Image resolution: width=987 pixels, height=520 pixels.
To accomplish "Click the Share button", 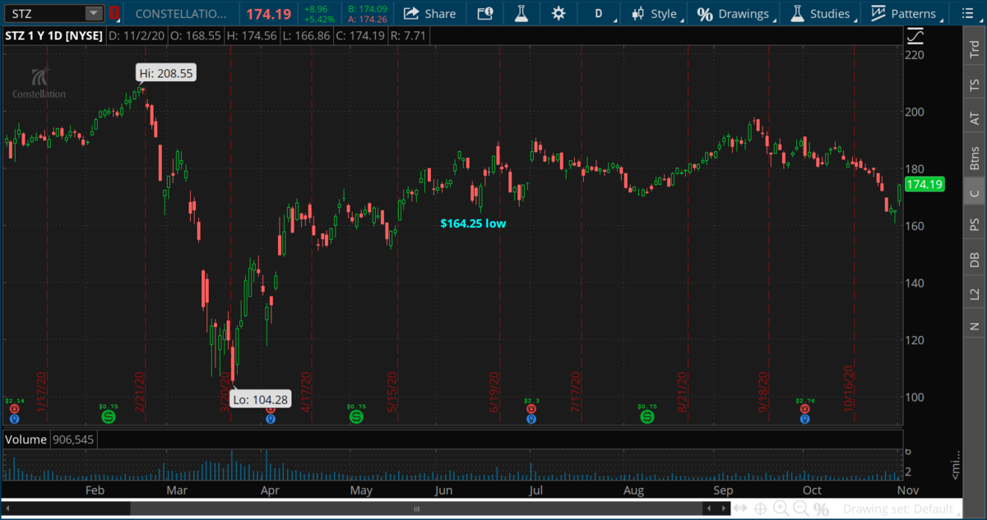I will (430, 13).
